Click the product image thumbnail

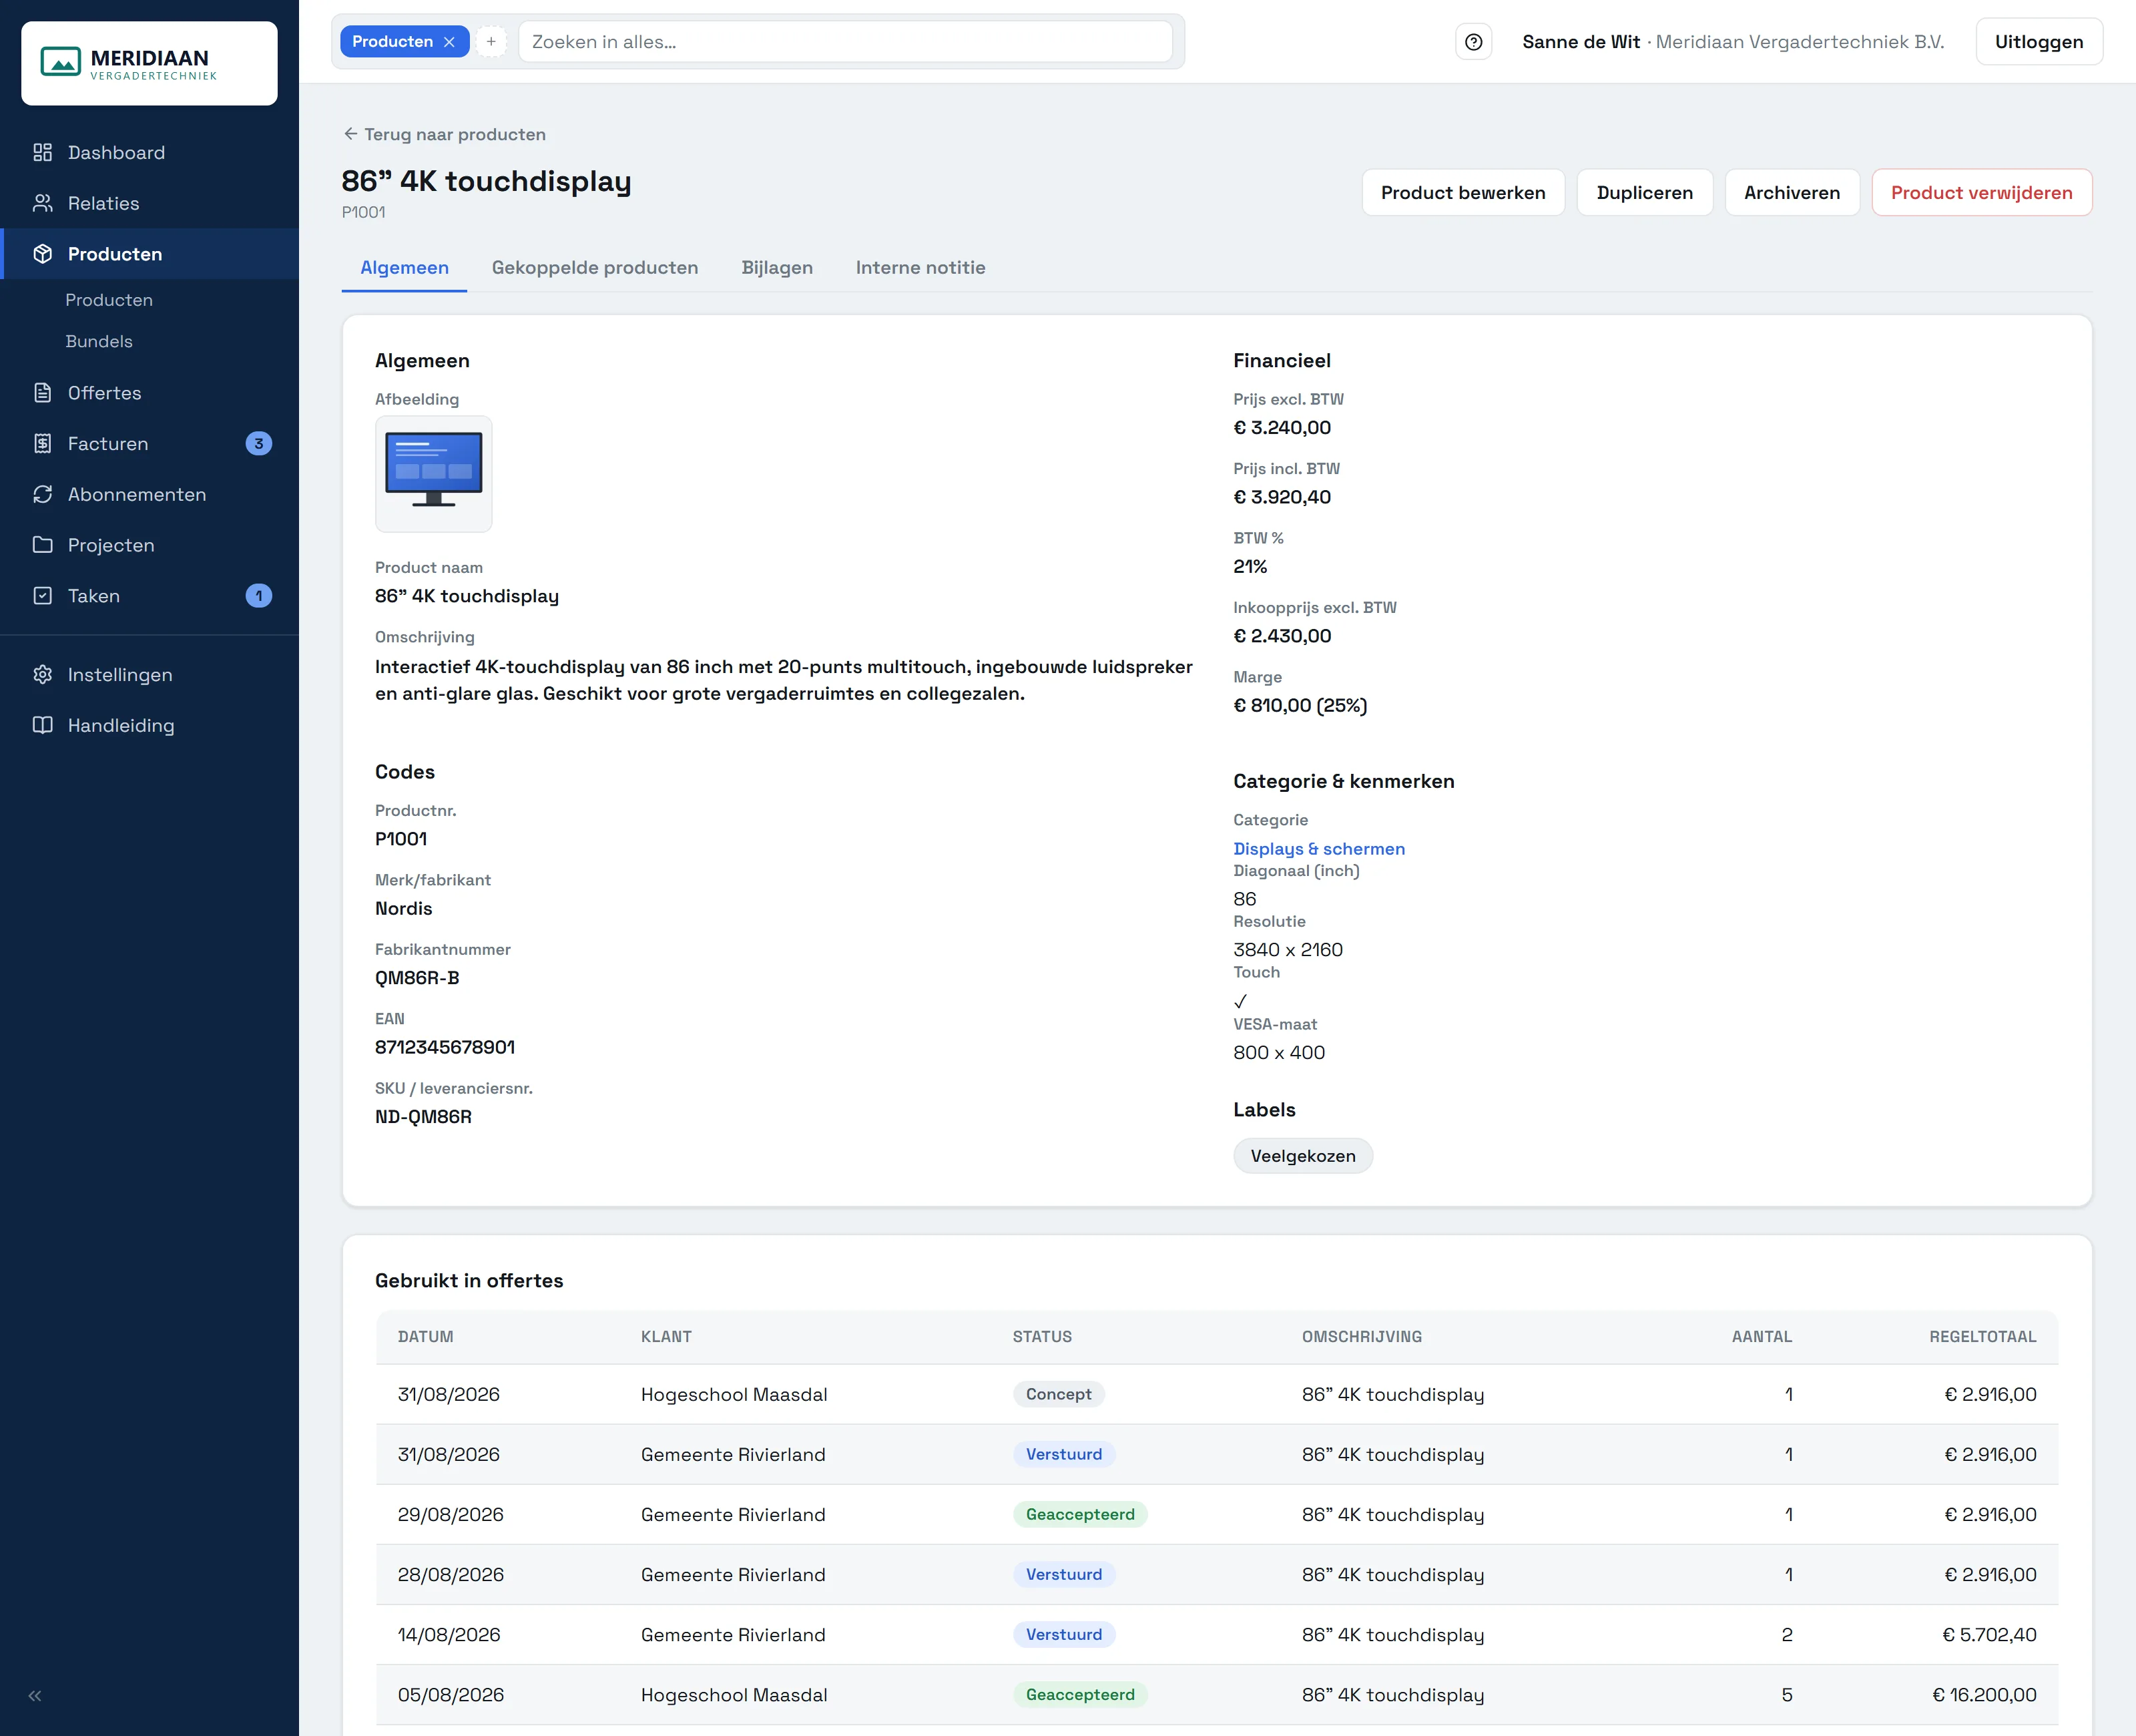(434, 474)
